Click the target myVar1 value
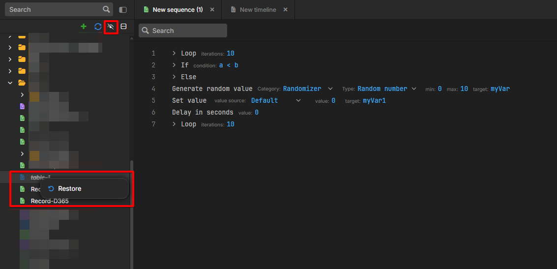 [374, 100]
